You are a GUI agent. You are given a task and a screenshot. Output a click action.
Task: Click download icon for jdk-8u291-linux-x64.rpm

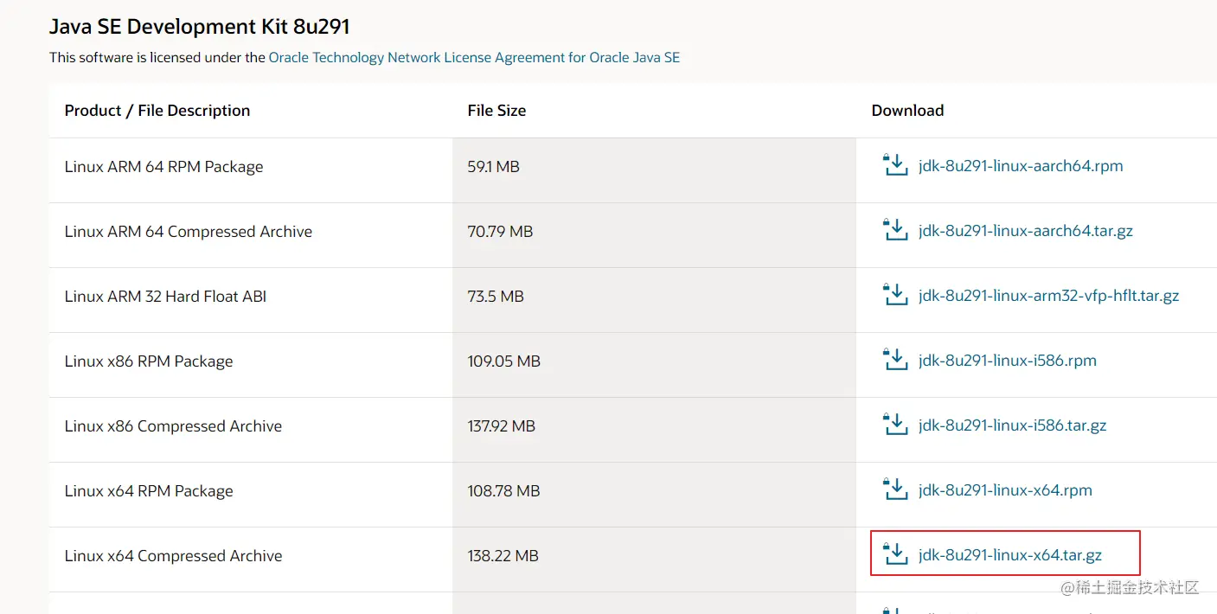pyautogui.click(x=894, y=489)
